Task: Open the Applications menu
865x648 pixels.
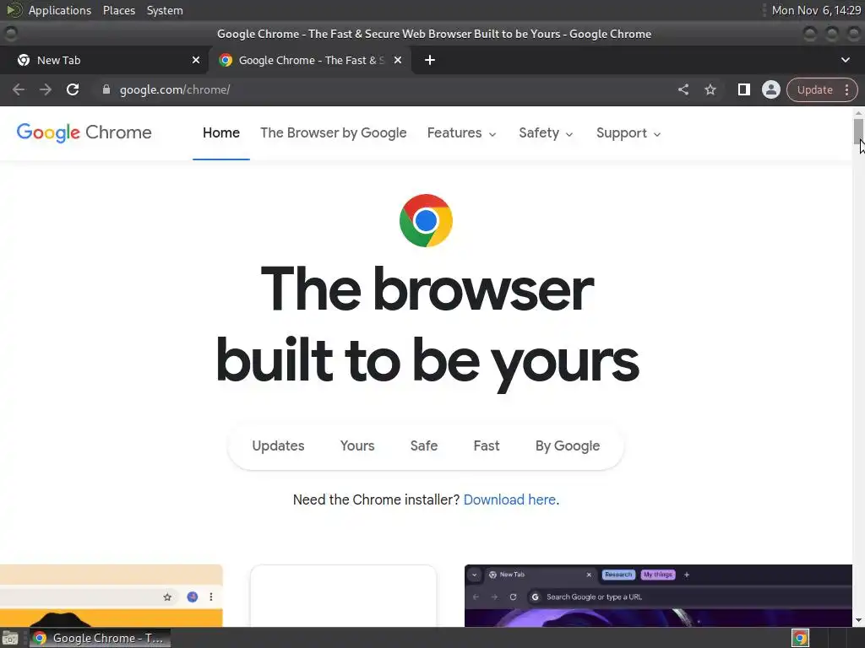Action: (60, 10)
